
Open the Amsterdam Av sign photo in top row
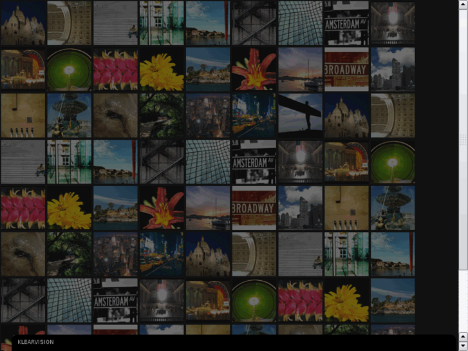click(x=346, y=23)
